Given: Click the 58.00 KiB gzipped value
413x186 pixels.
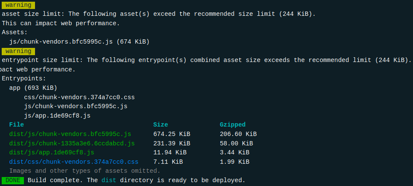Looking at the screenshot, I should pyautogui.click(x=236, y=143).
